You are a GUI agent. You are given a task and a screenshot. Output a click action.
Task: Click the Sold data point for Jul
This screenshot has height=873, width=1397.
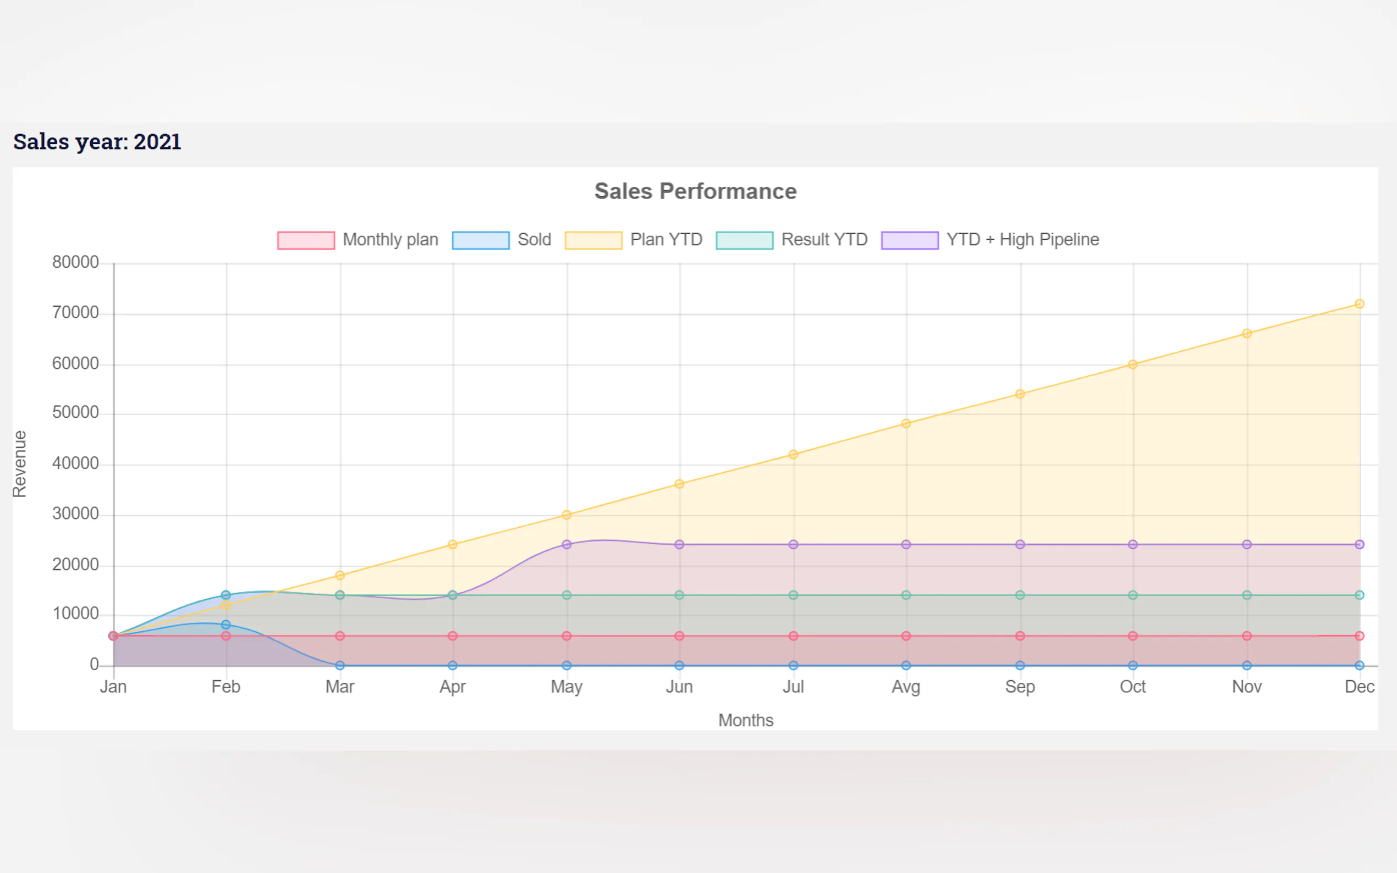pyautogui.click(x=794, y=665)
